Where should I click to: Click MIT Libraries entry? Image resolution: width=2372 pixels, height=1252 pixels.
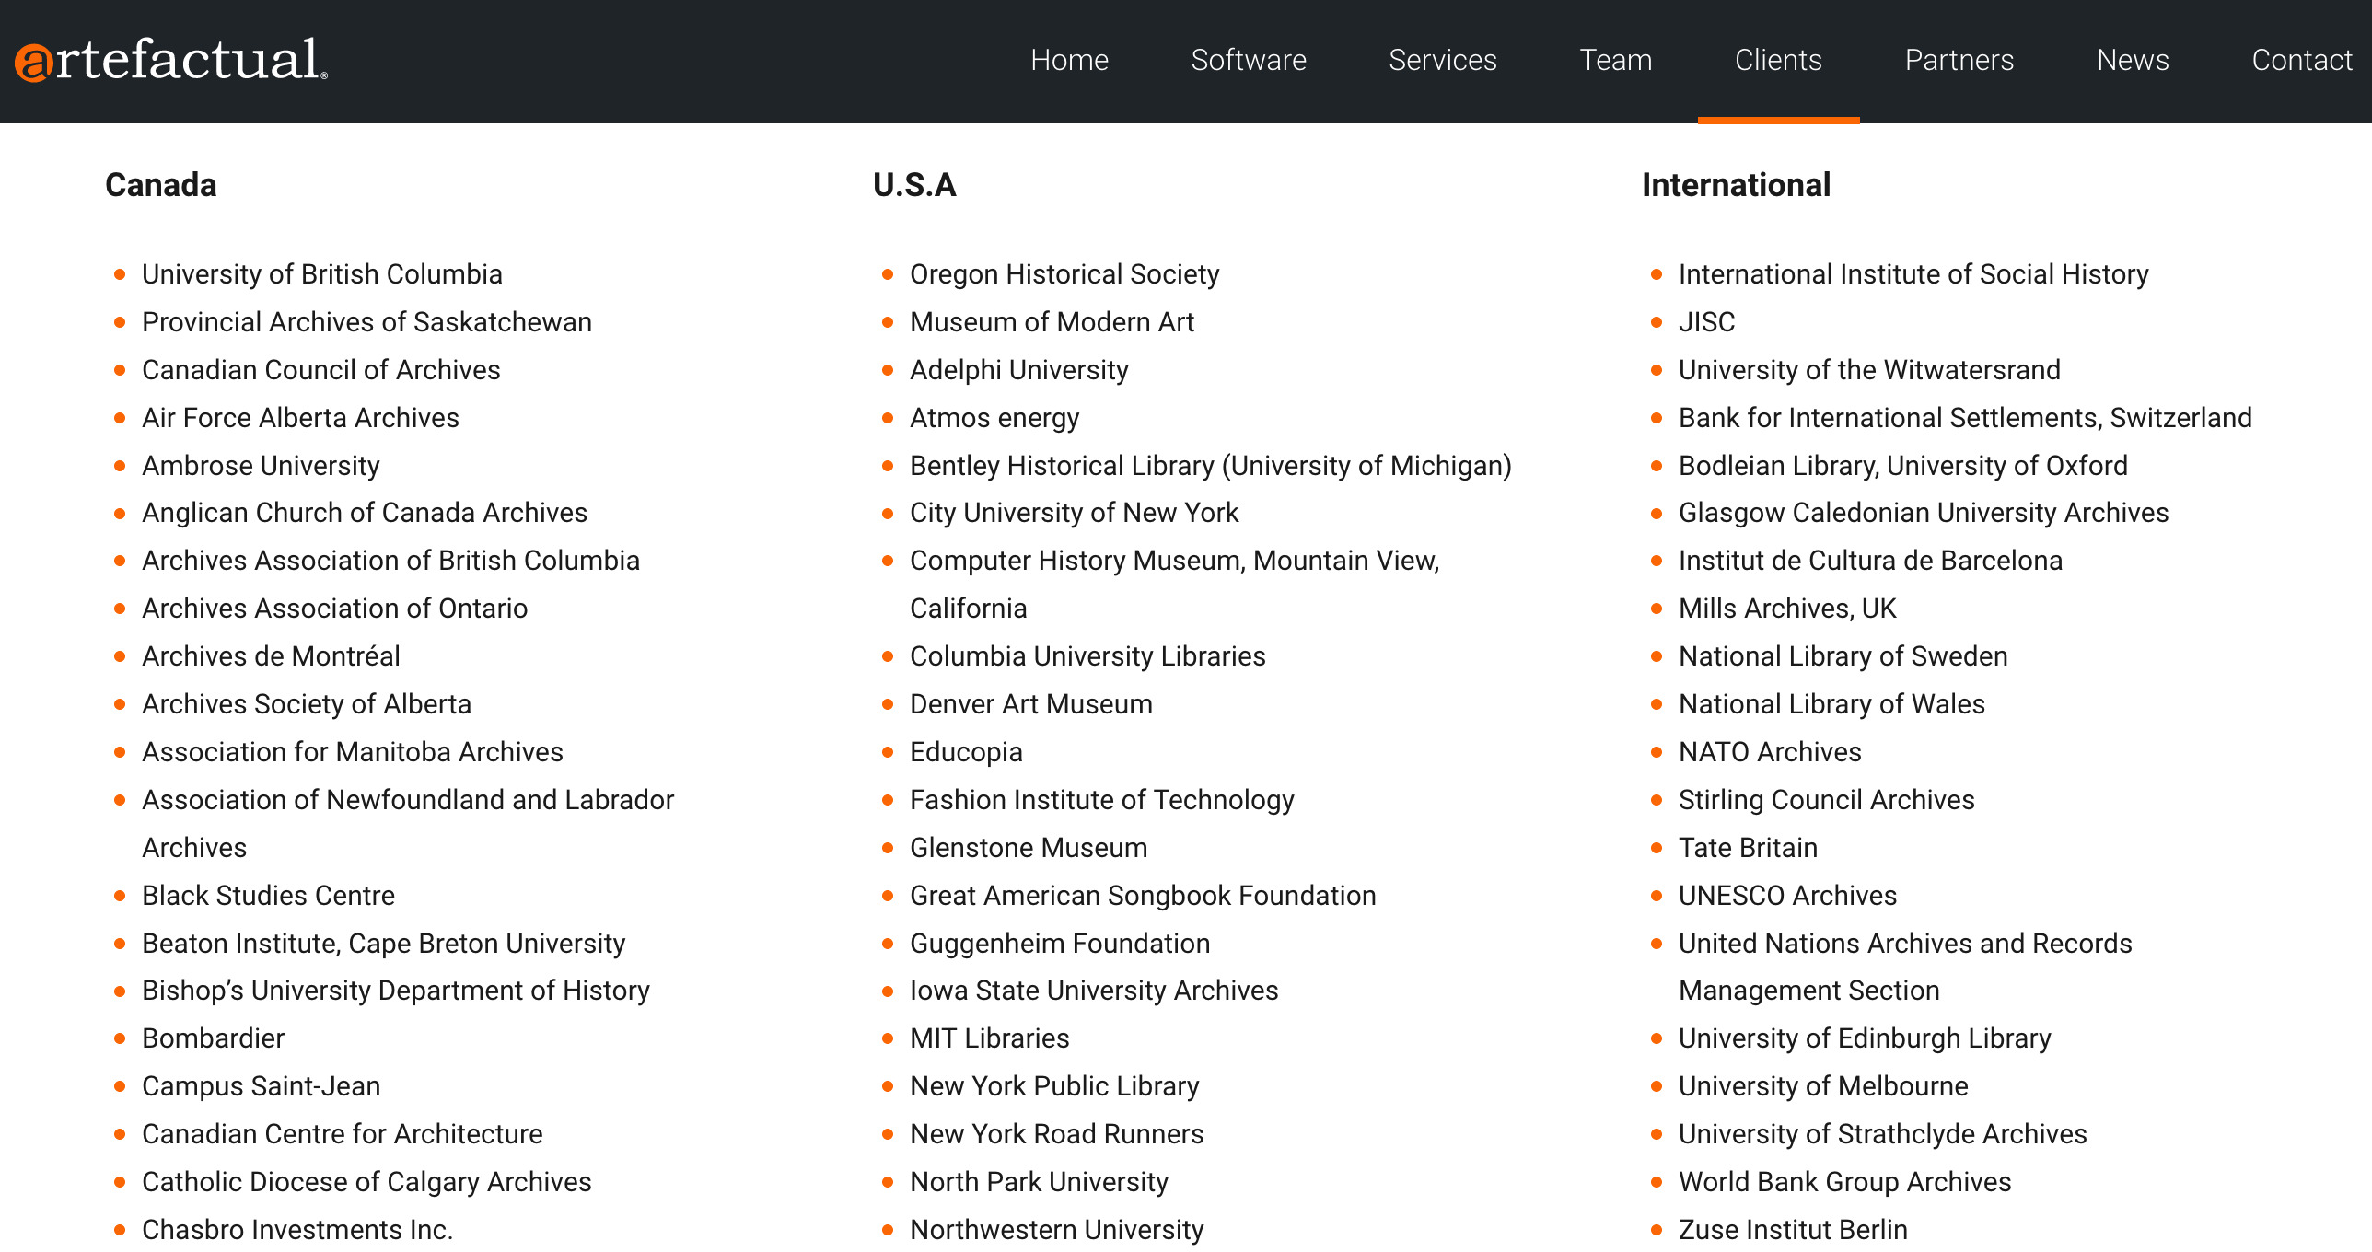click(990, 1038)
